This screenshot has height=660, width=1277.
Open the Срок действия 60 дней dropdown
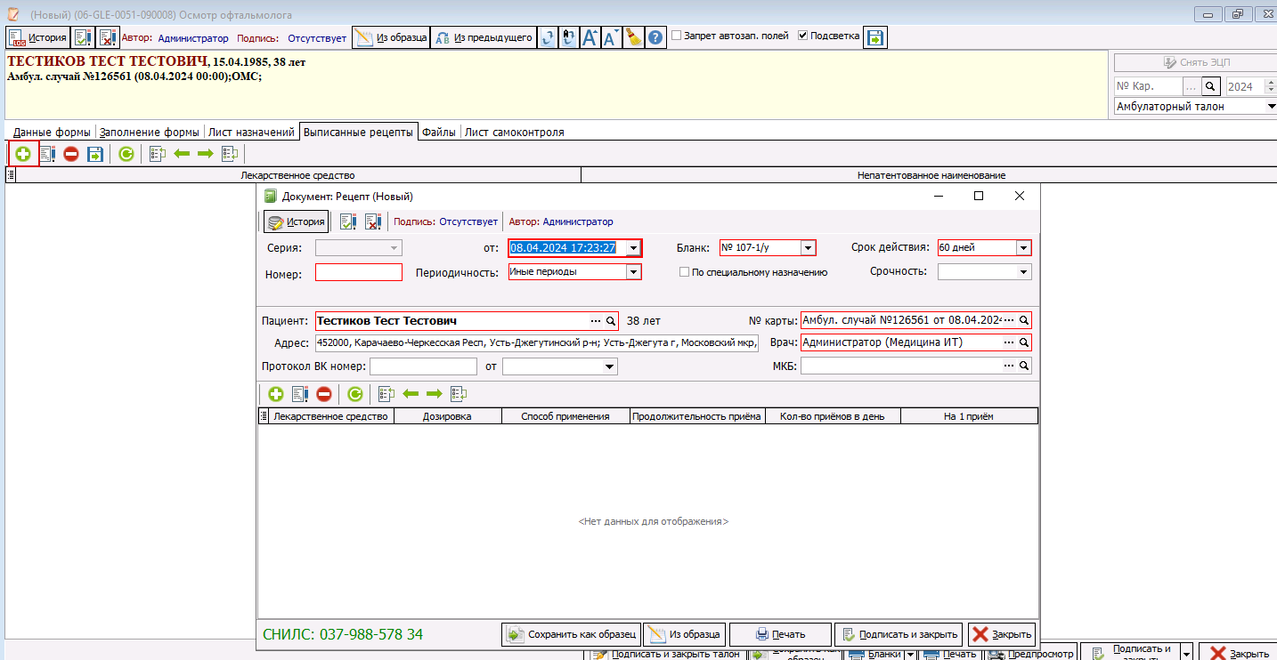(x=1023, y=248)
